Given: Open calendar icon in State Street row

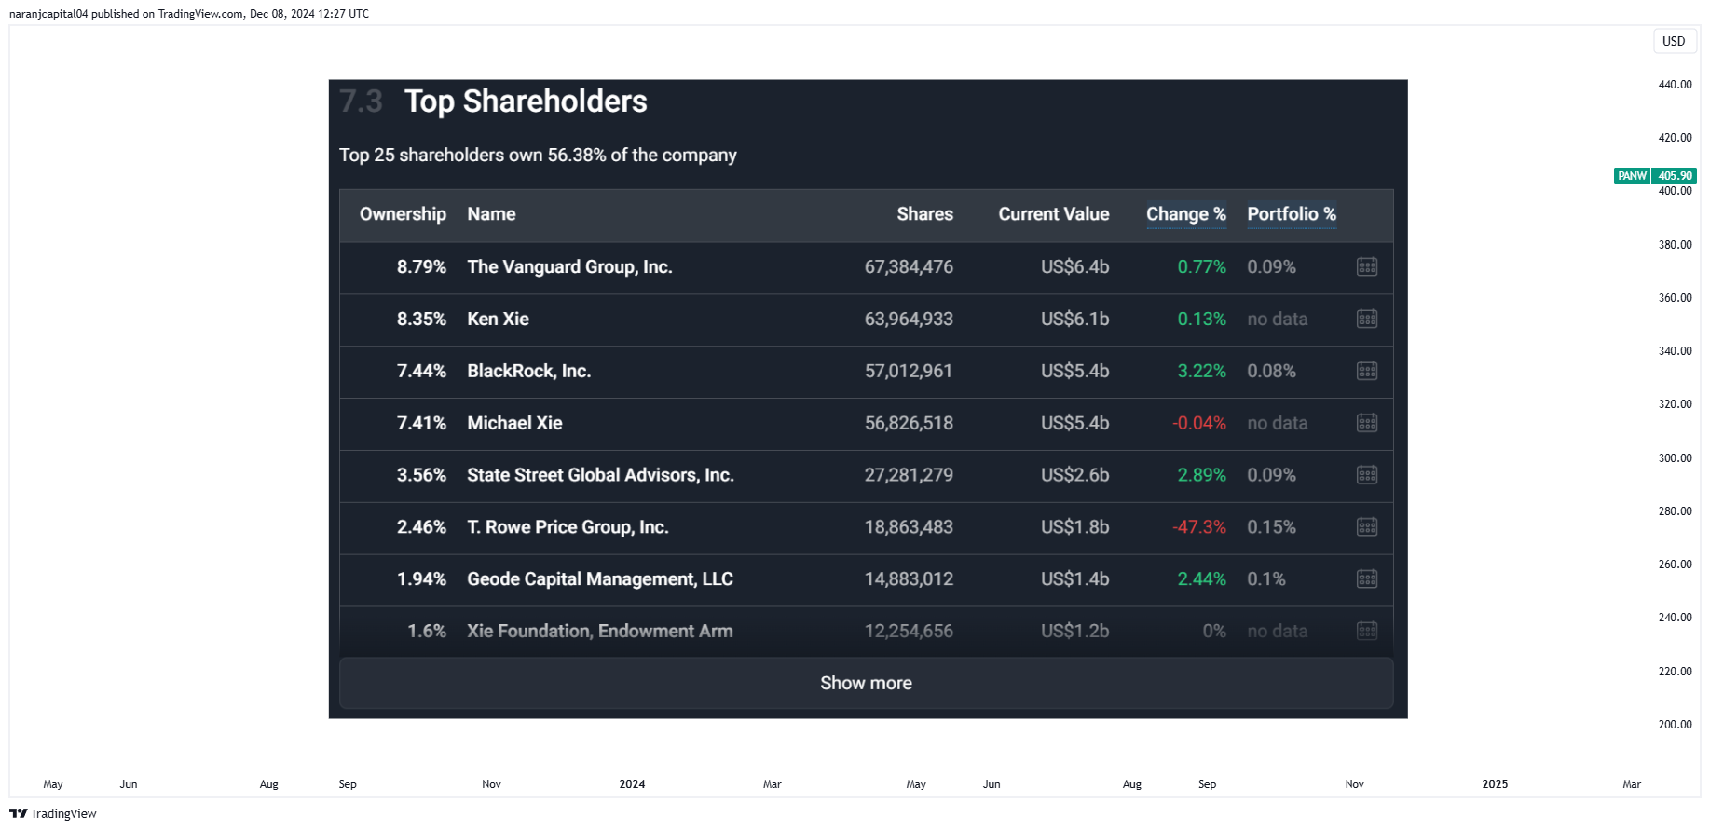Looking at the screenshot, I should [x=1367, y=476].
